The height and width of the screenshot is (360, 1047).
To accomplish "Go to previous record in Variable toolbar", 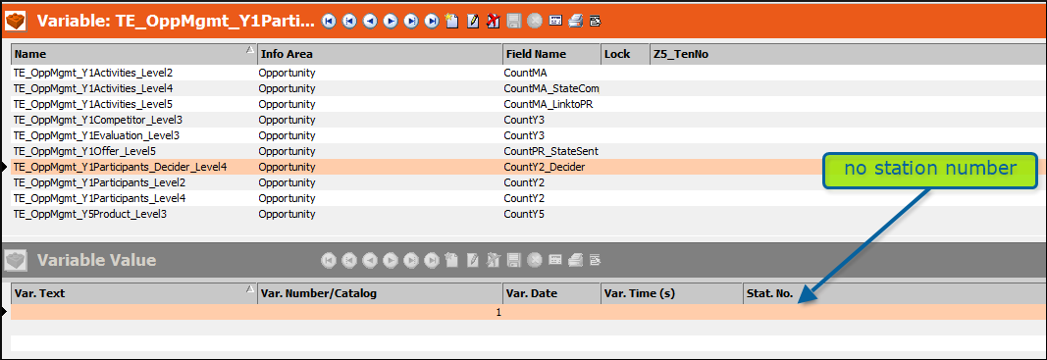I will tap(369, 22).
